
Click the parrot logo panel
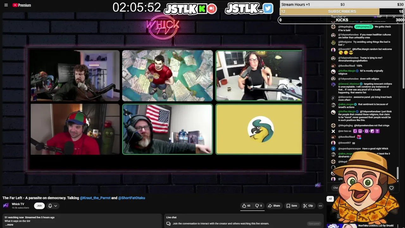[x=259, y=129]
